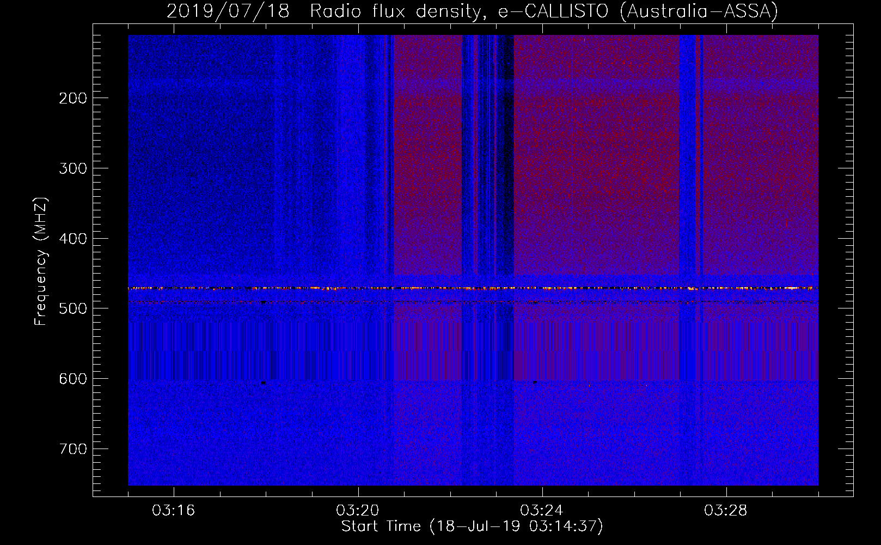The image size is (881, 545).
Task: Click the 700 frequency tick label
Action: (x=72, y=449)
